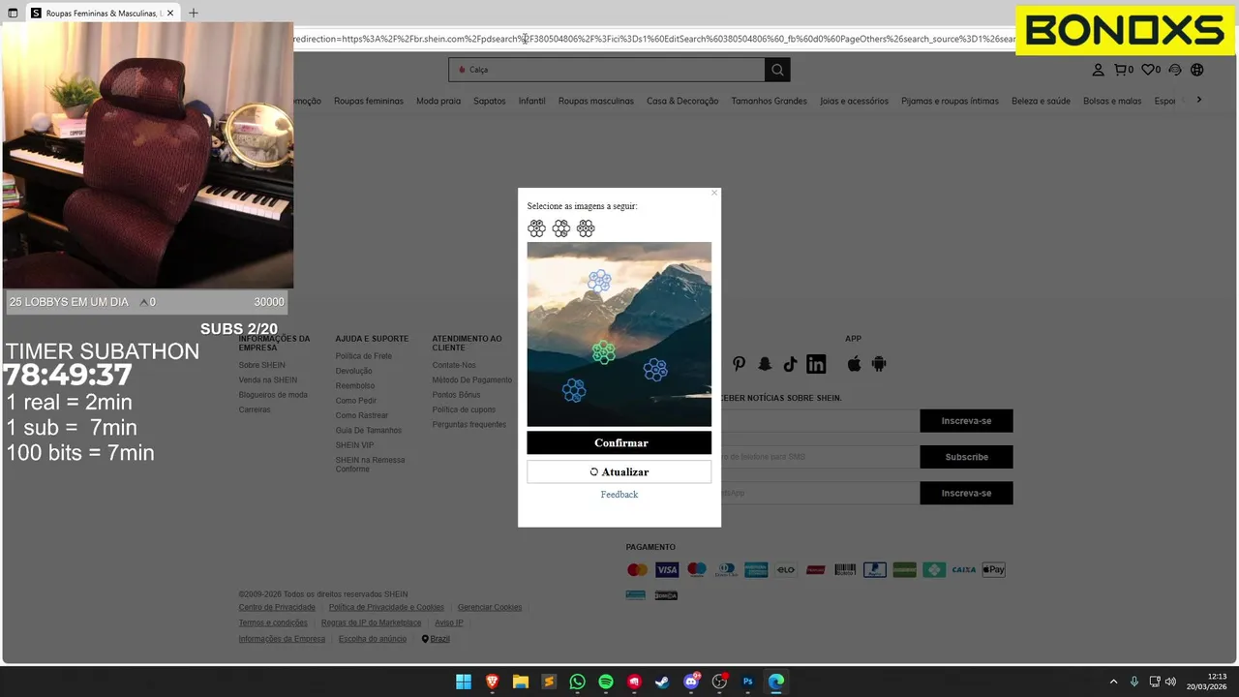The height and width of the screenshot is (697, 1239).
Task: Open Política de Frete link
Action: 364,356
